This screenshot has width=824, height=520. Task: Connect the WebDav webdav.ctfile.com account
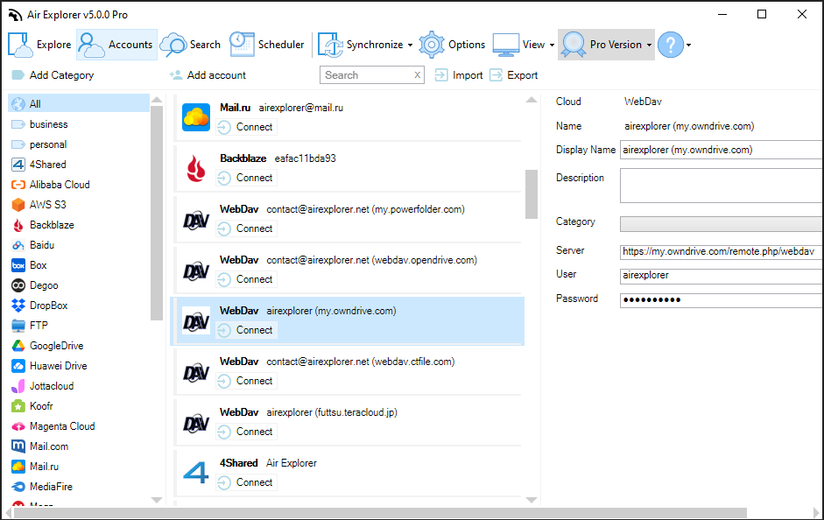[246, 381]
